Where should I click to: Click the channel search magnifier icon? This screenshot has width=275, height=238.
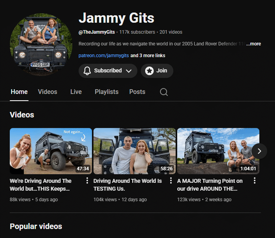164,92
